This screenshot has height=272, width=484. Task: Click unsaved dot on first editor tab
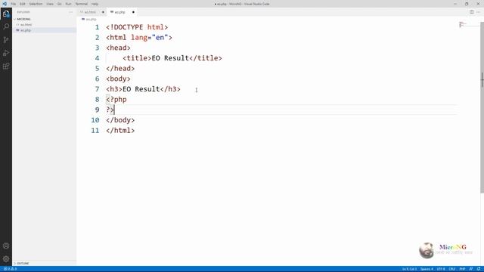[103, 12]
